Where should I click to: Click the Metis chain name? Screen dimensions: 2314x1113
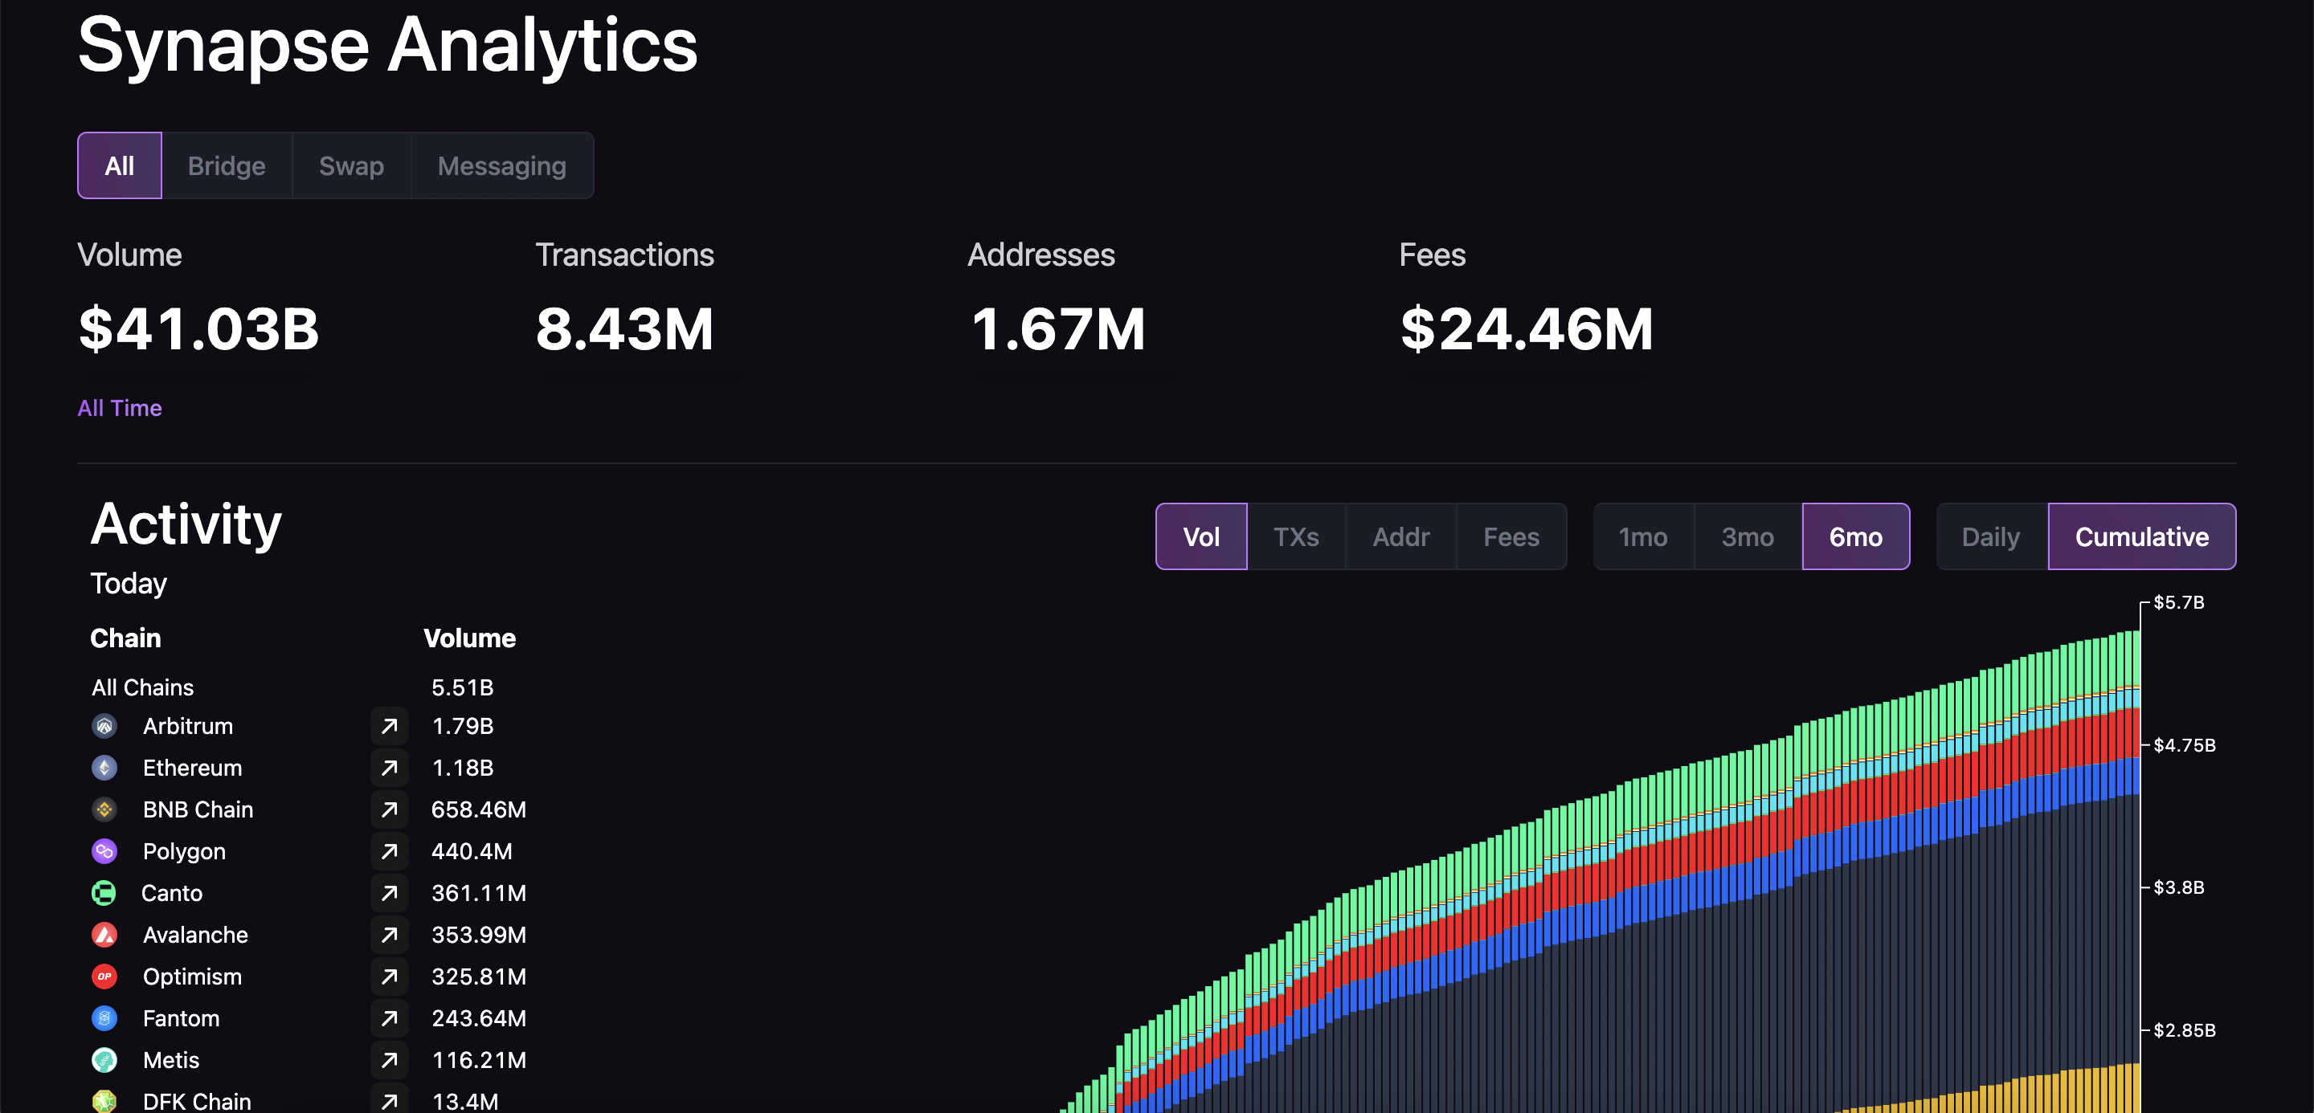pos(170,1059)
